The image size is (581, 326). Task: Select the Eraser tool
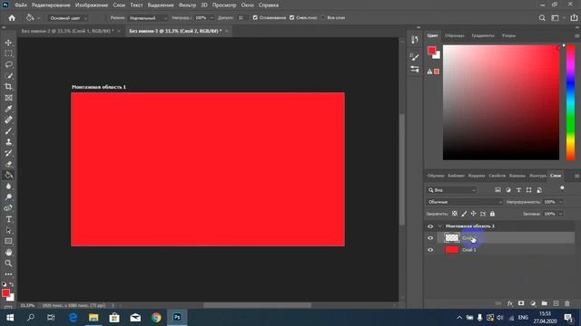point(8,164)
